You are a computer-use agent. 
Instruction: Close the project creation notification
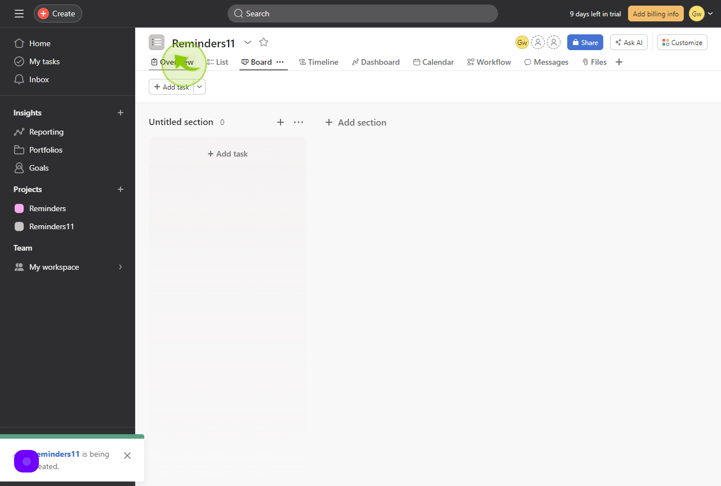click(127, 456)
